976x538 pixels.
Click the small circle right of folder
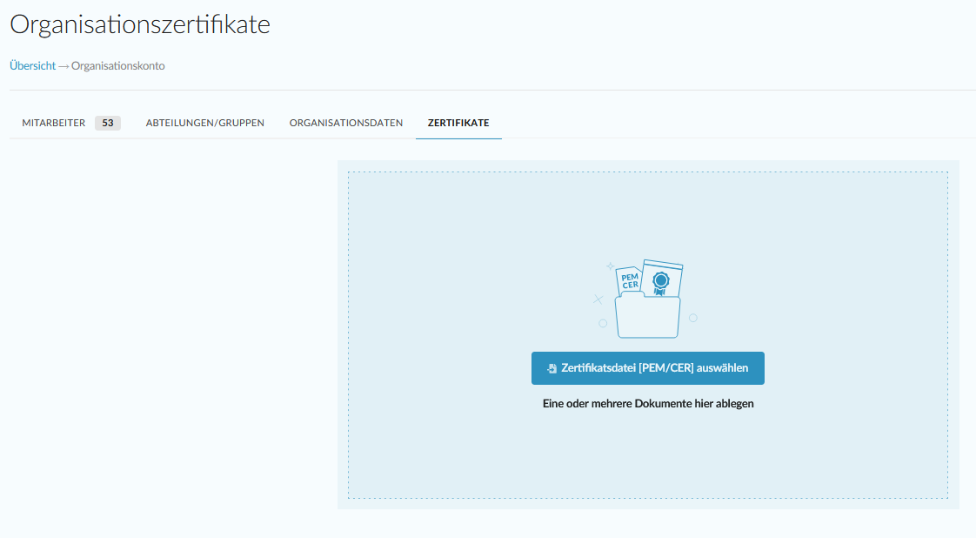[693, 318]
